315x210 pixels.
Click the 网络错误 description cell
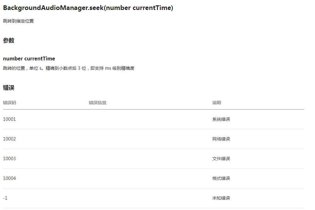(221, 139)
